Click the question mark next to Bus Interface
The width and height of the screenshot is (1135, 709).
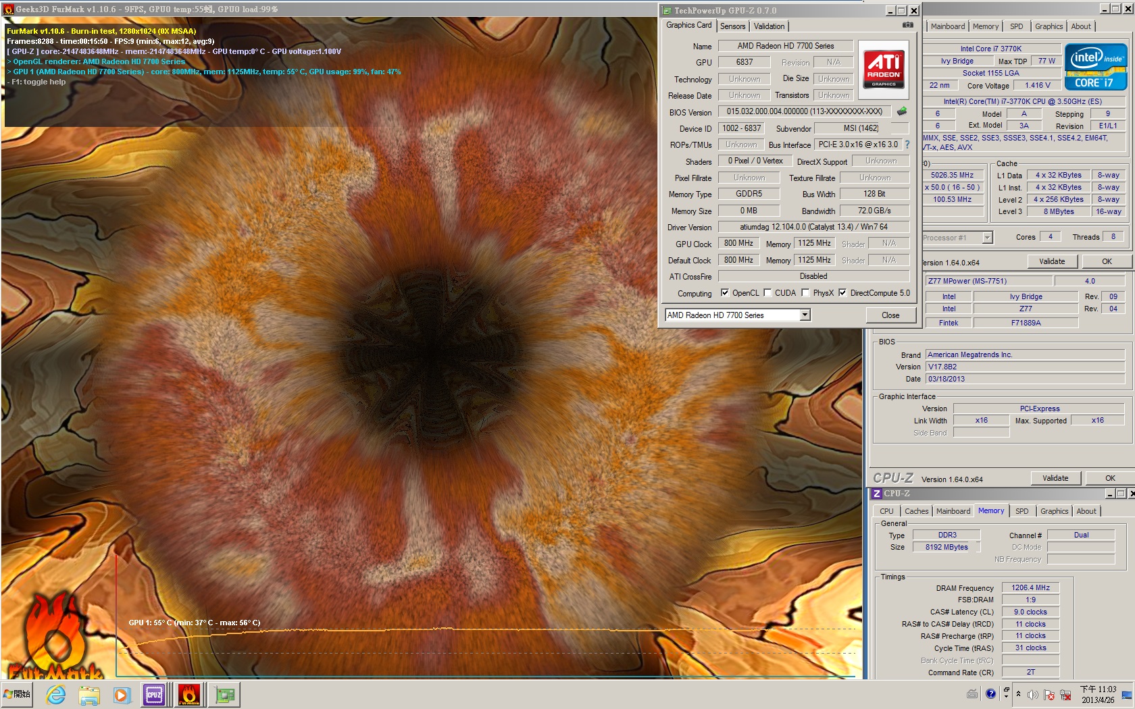908,145
